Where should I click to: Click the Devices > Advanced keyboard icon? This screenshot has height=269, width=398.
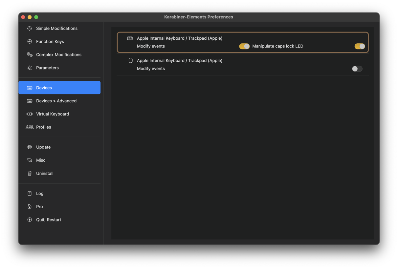click(30, 101)
